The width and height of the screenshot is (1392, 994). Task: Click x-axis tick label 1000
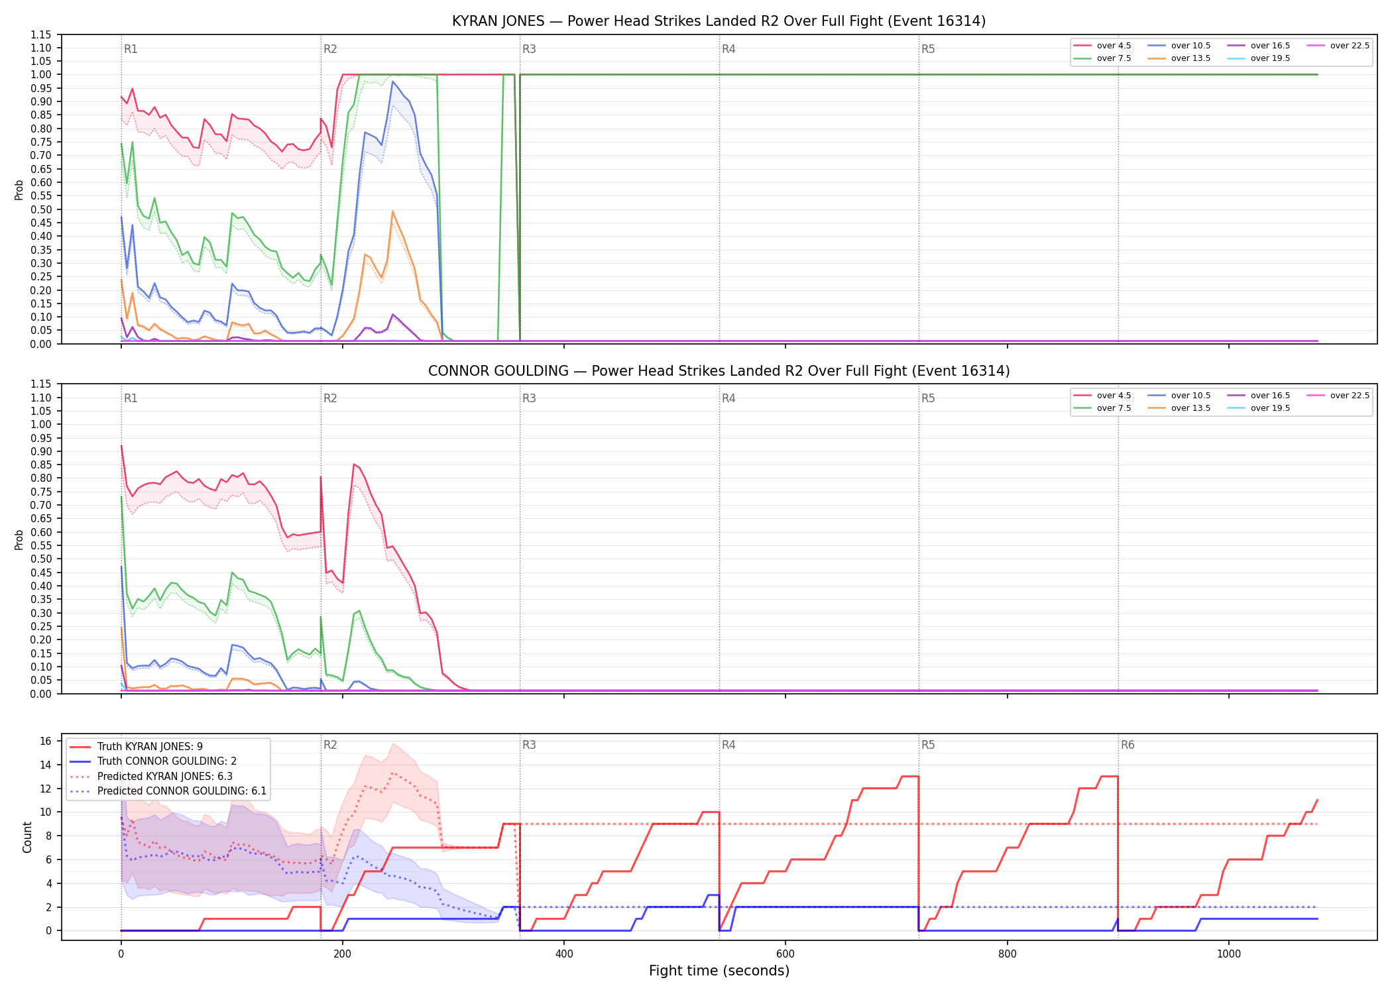tap(1229, 954)
